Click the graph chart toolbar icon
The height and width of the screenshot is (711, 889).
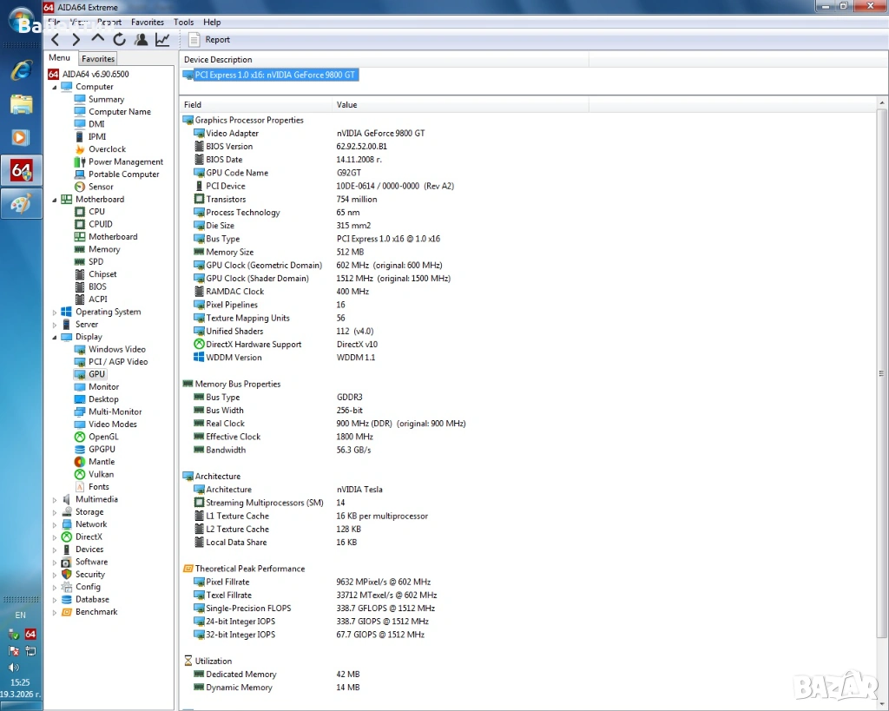(162, 40)
